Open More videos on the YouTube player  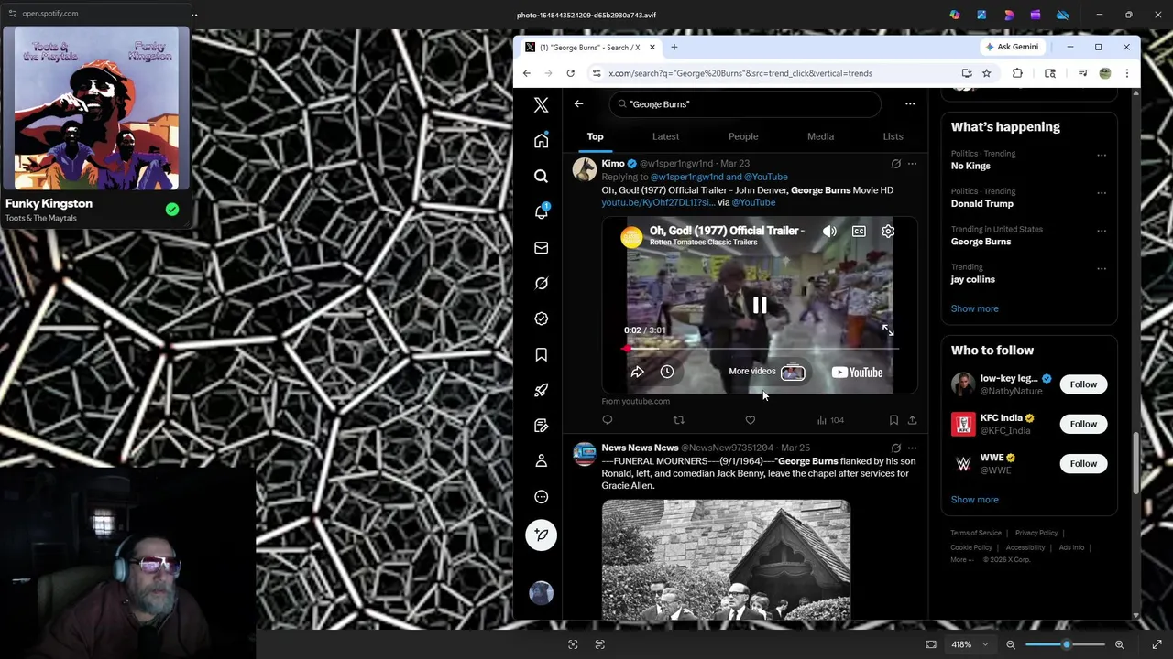click(767, 372)
